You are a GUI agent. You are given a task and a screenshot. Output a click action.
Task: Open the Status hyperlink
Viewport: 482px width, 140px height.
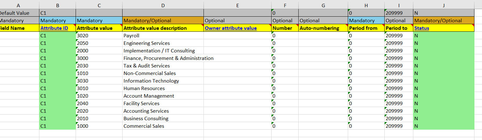tap(422, 28)
